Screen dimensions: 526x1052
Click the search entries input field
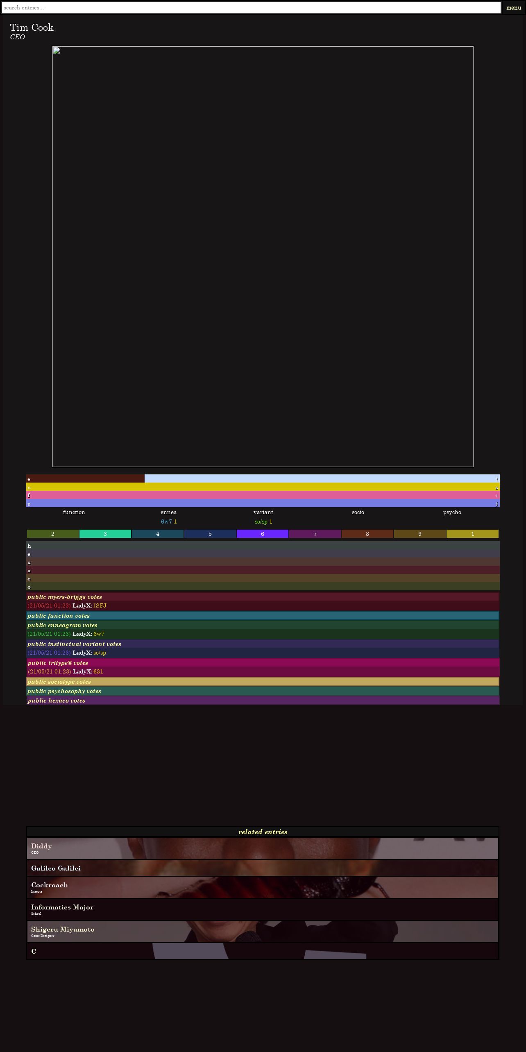tap(251, 7)
